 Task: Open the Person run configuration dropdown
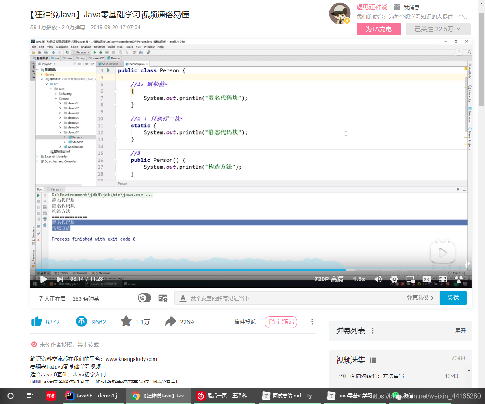[81, 52]
